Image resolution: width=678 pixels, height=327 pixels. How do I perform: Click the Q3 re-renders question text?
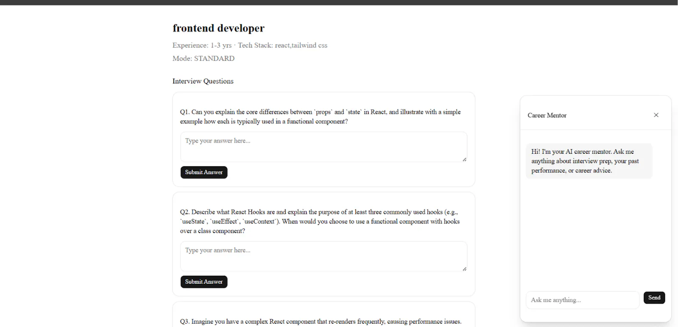click(x=321, y=321)
